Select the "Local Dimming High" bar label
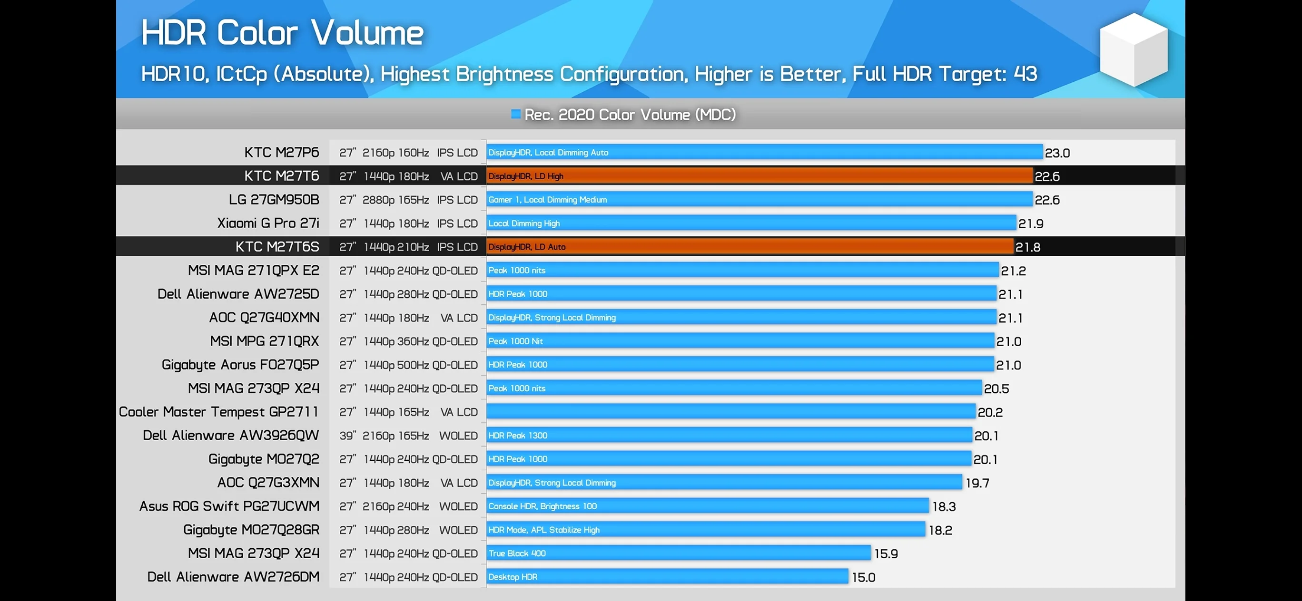Image resolution: width=1302 pixels, height=601 pixels. click(524, 223)
